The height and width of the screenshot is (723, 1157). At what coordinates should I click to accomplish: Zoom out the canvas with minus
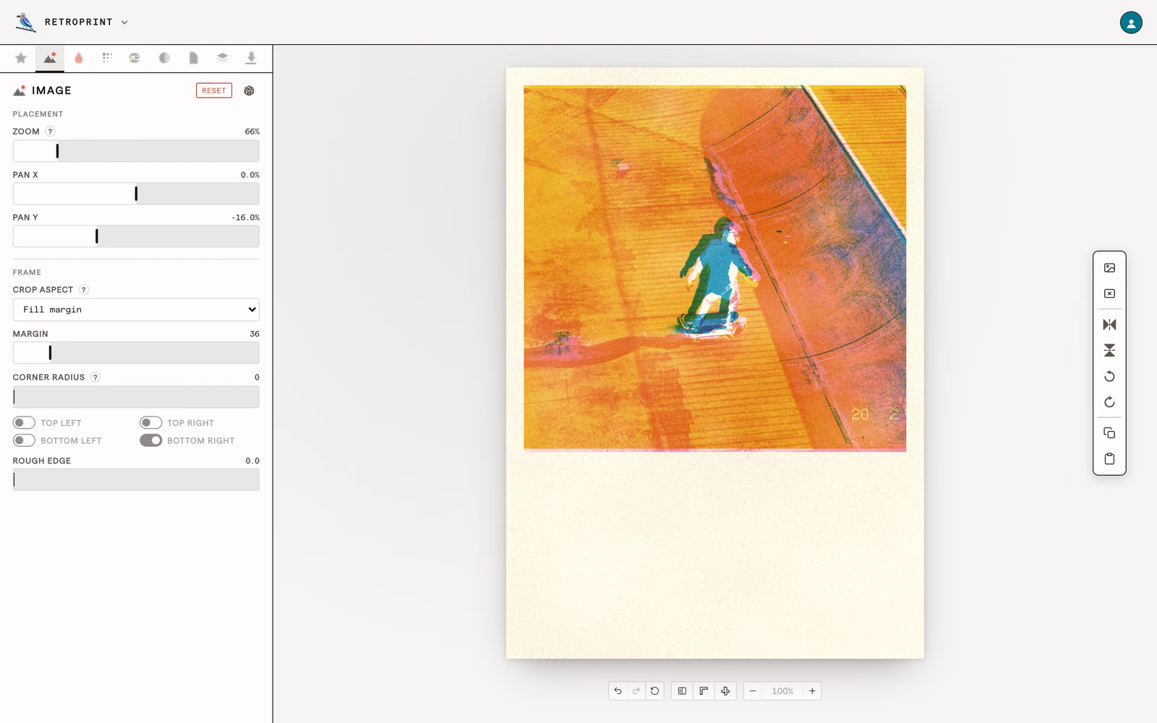[753, 691]
